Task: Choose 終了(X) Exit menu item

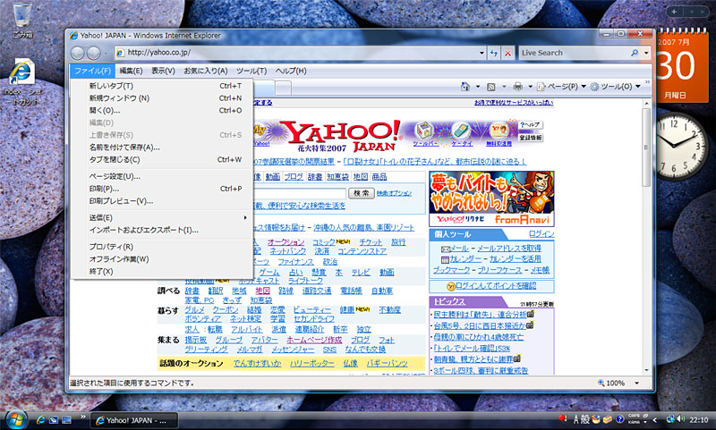Action: [x=162, y=271]
